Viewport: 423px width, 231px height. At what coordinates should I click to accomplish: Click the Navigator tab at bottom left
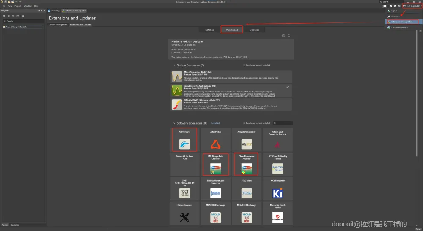pyautogui.click(x=14, y=225)
